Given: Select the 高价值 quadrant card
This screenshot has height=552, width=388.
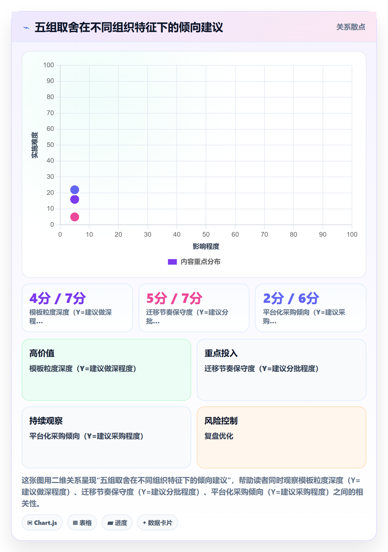Looking at the screenshot, I should pyautogui.click(x=106, y=370).
